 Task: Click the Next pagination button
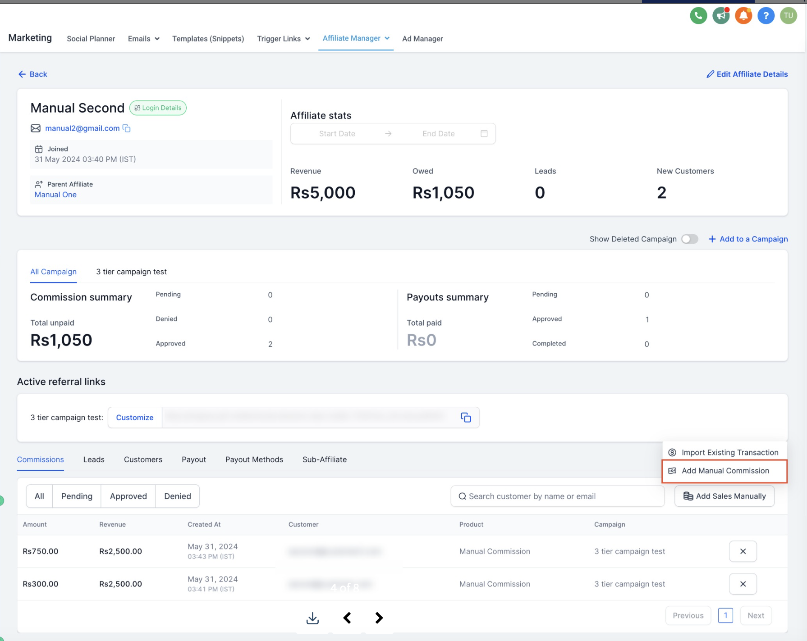click(756, 615)
